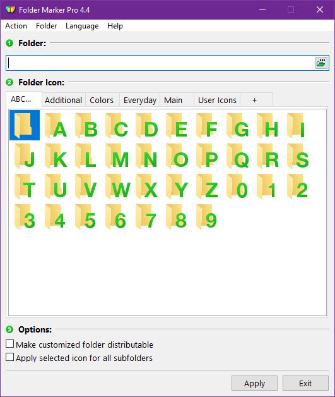335x397 pixels.
Task: Choose the letter O folder icon
Action: (176, 156)
